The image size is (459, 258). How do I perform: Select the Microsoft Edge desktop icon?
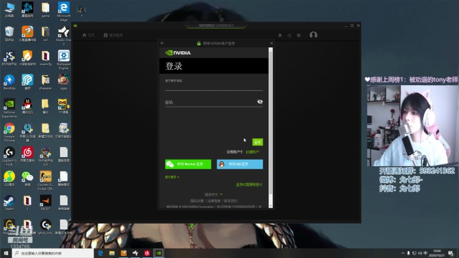(64, 11)
